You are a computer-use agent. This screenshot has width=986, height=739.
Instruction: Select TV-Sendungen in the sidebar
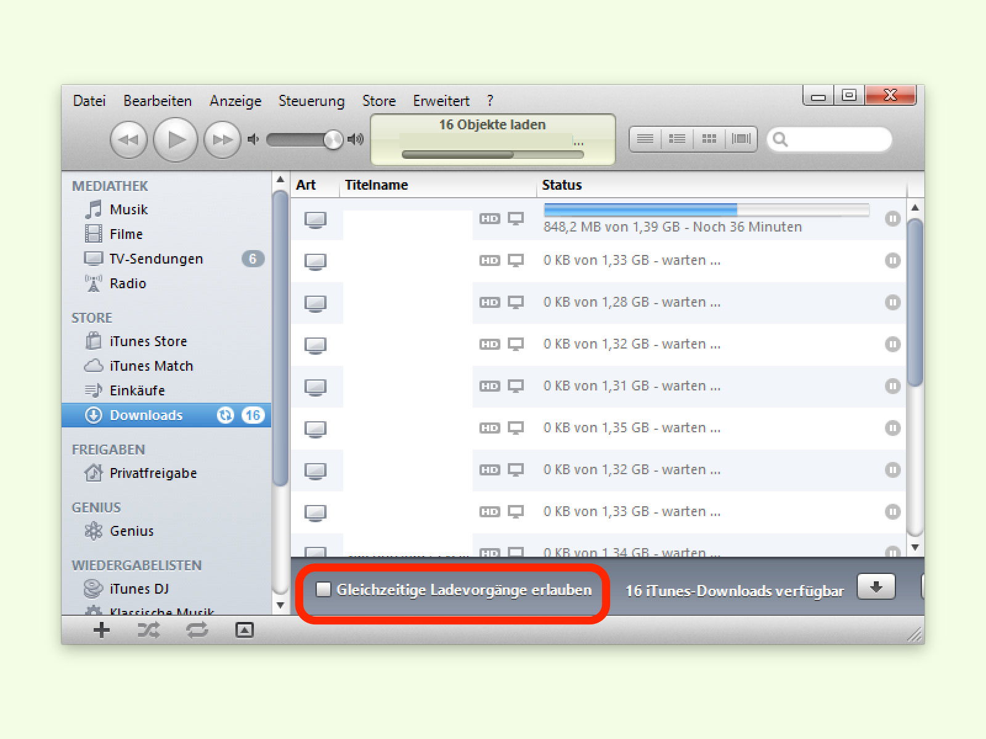166,259
